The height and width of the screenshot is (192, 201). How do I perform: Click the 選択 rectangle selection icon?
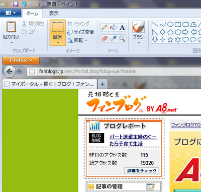pos(57,27)
